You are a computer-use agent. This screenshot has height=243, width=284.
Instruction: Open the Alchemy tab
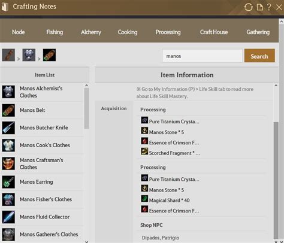91,32
